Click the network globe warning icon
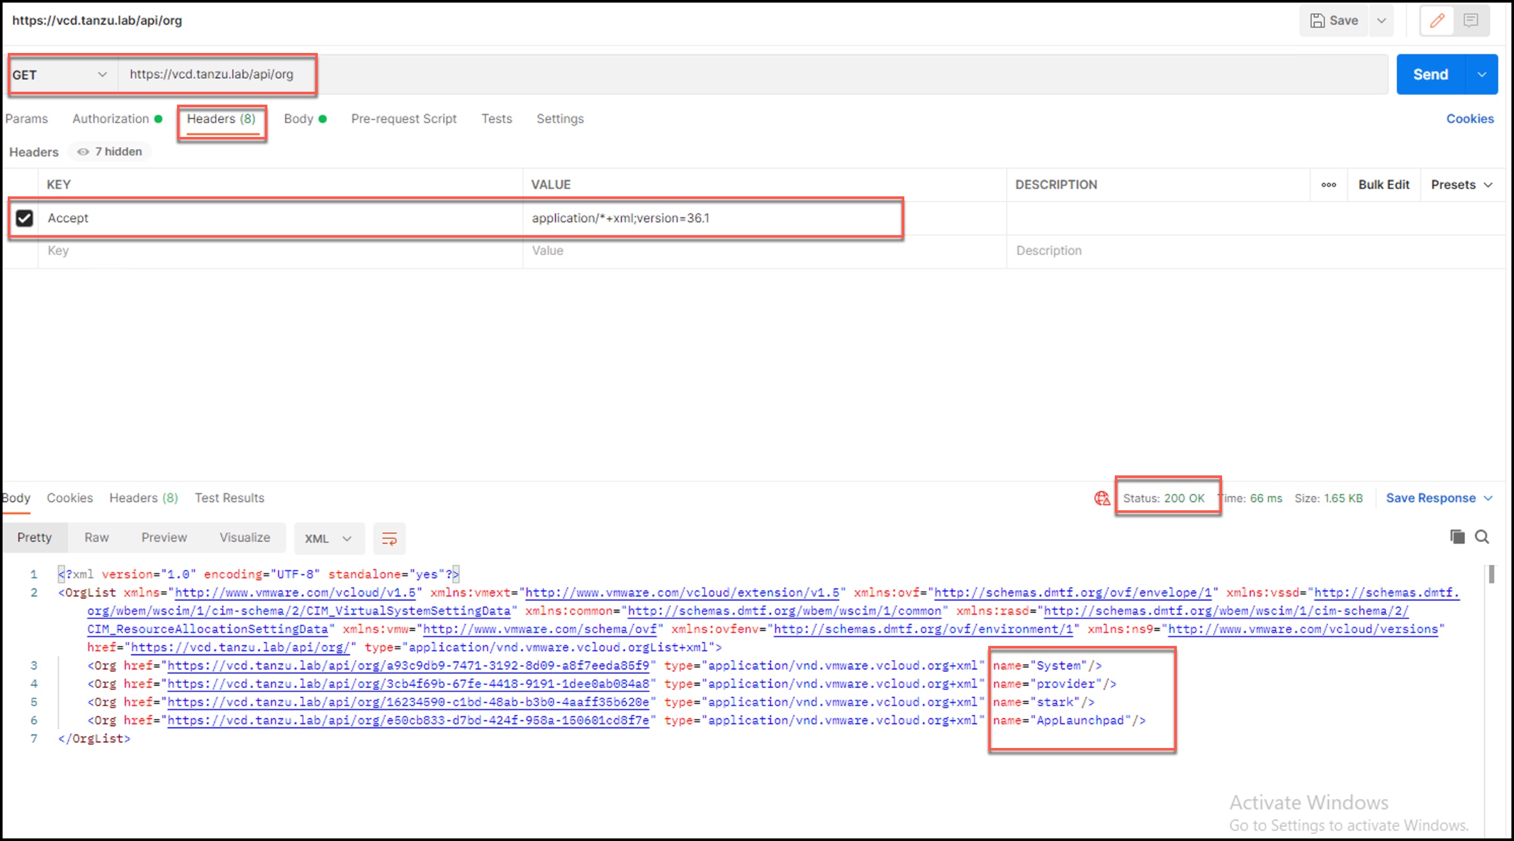Viewport: 1514px width, 841px height. 1102,498
